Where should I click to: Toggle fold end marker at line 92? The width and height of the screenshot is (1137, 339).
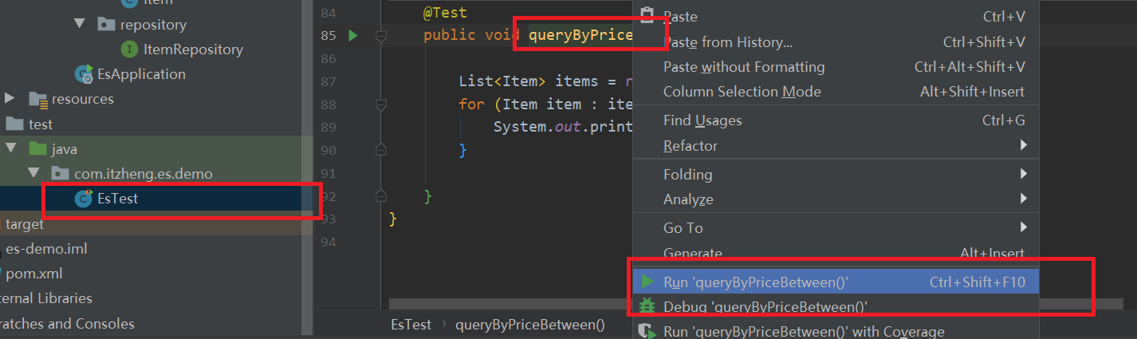pyautogui.click(x=380, y=196)
